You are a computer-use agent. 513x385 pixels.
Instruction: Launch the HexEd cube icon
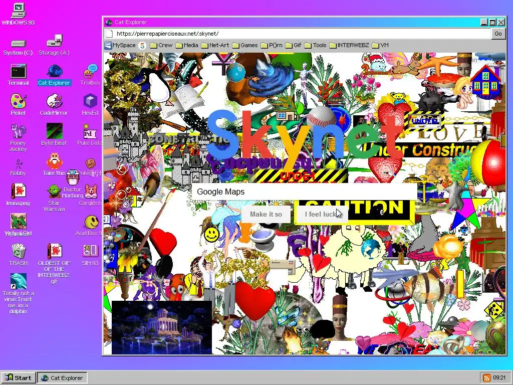click(90, 105)
